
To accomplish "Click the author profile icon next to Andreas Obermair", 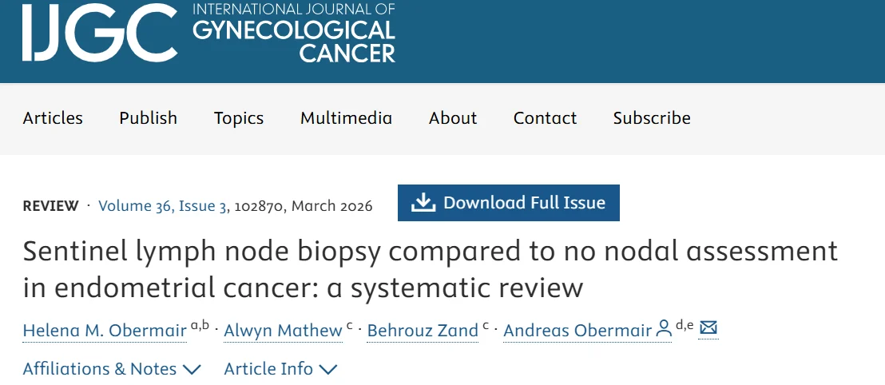I will coord(664,329).
